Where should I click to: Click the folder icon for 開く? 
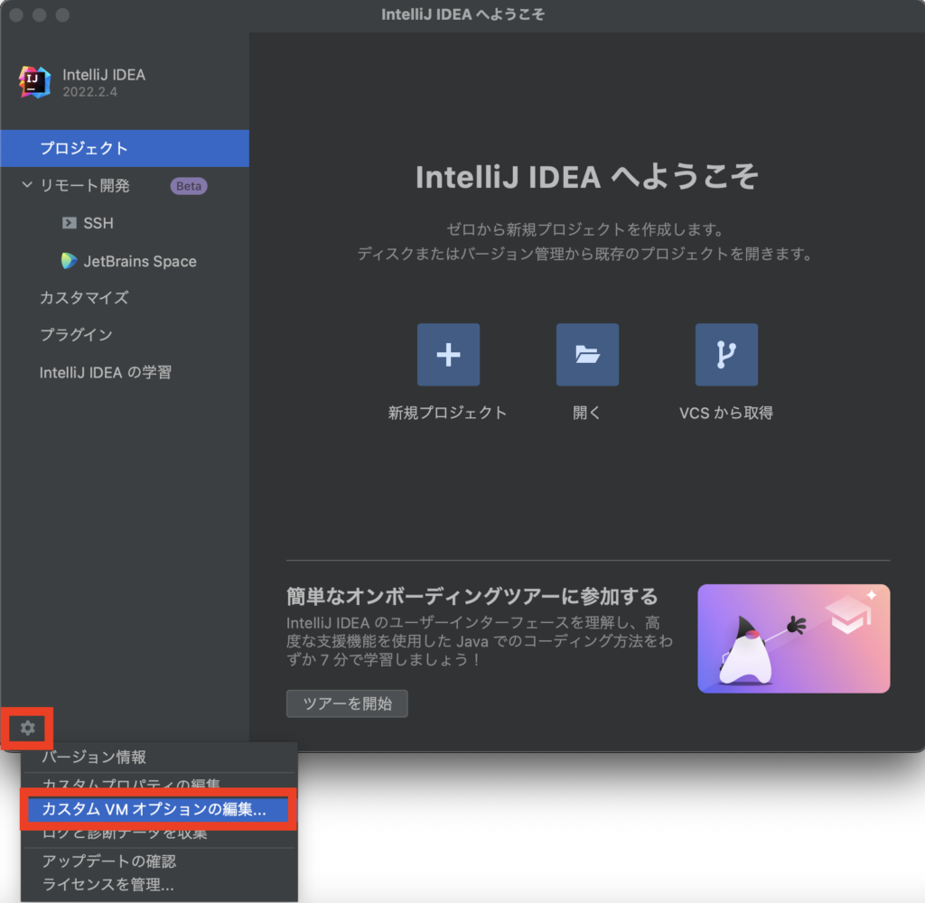587,355
